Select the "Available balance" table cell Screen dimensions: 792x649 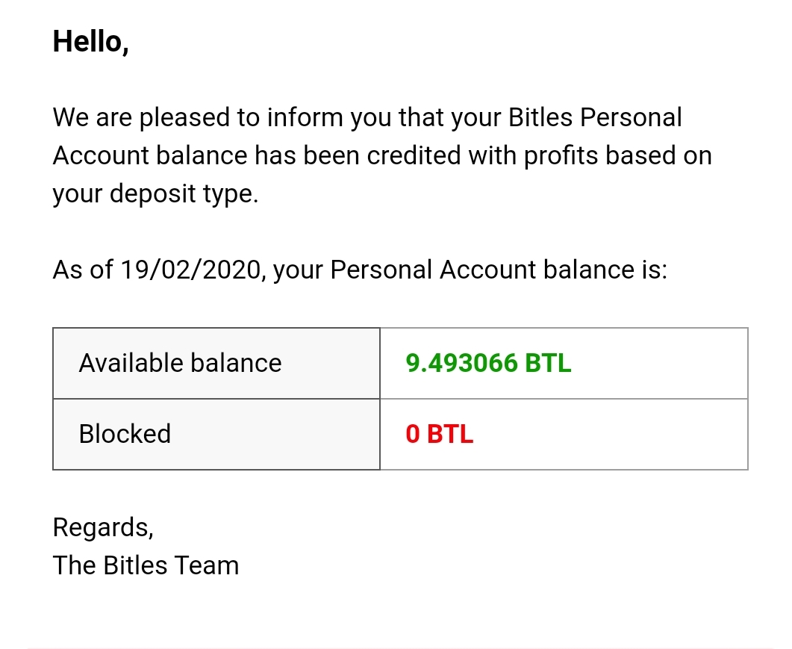216,363
